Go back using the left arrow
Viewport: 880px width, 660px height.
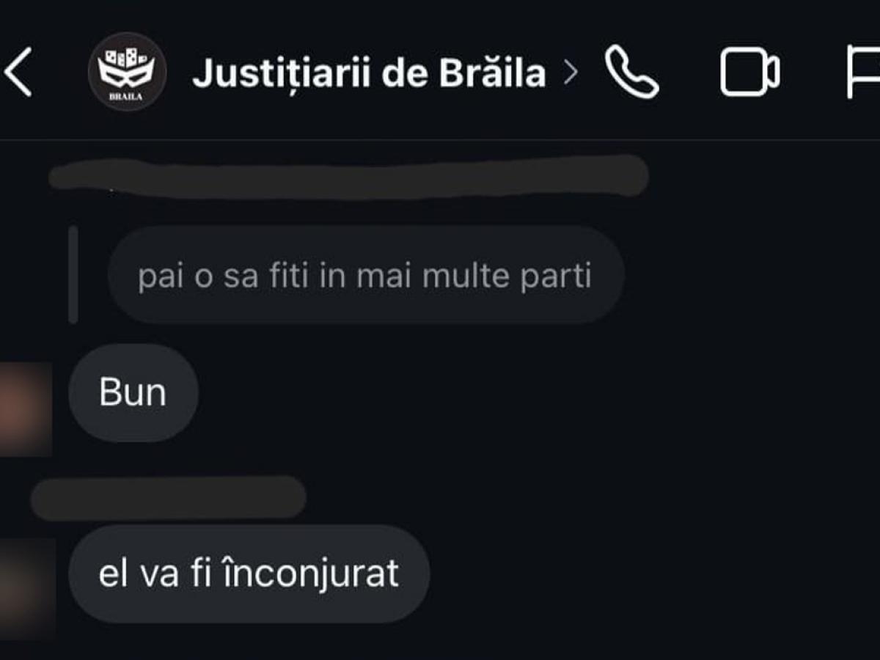(x=18, y=73)
